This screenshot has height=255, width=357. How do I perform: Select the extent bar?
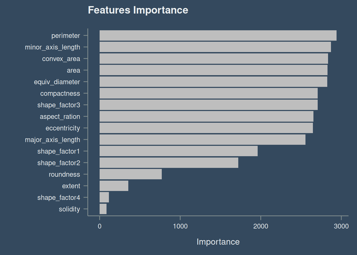114,186
